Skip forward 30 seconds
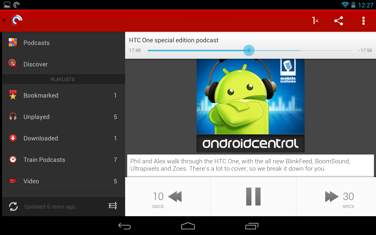 coord(336,197)
